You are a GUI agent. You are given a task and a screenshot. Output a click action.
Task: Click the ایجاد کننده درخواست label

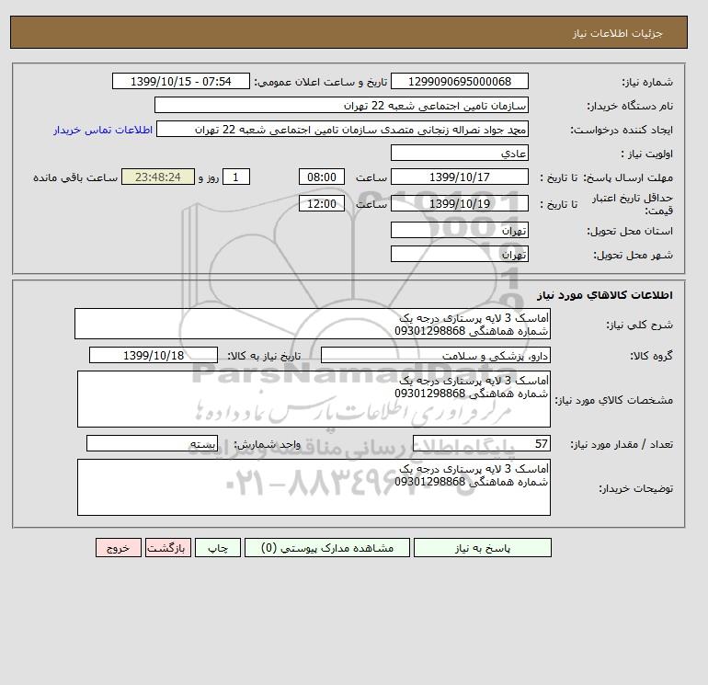(x=622, y=130)
